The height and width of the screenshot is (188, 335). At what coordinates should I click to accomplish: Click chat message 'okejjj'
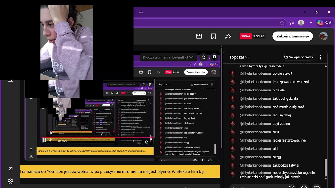277,157
